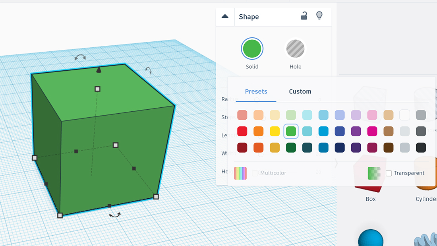
Task: Click the rotation arrow at the cube's upper right
Action: (149, 70)
